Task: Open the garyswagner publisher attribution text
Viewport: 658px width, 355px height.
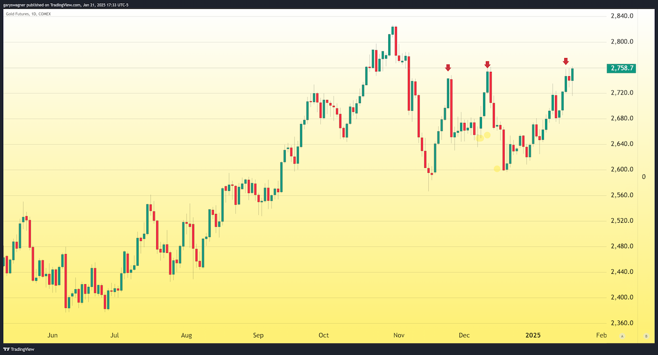Action: [x=65, y=5]
